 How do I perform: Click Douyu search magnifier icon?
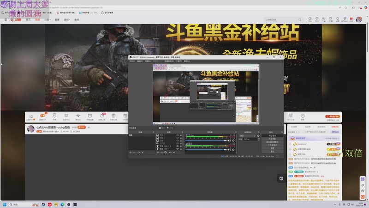pos(299,19)
